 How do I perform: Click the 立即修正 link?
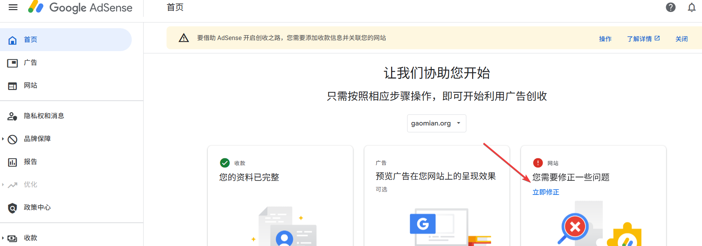point(546,192)
